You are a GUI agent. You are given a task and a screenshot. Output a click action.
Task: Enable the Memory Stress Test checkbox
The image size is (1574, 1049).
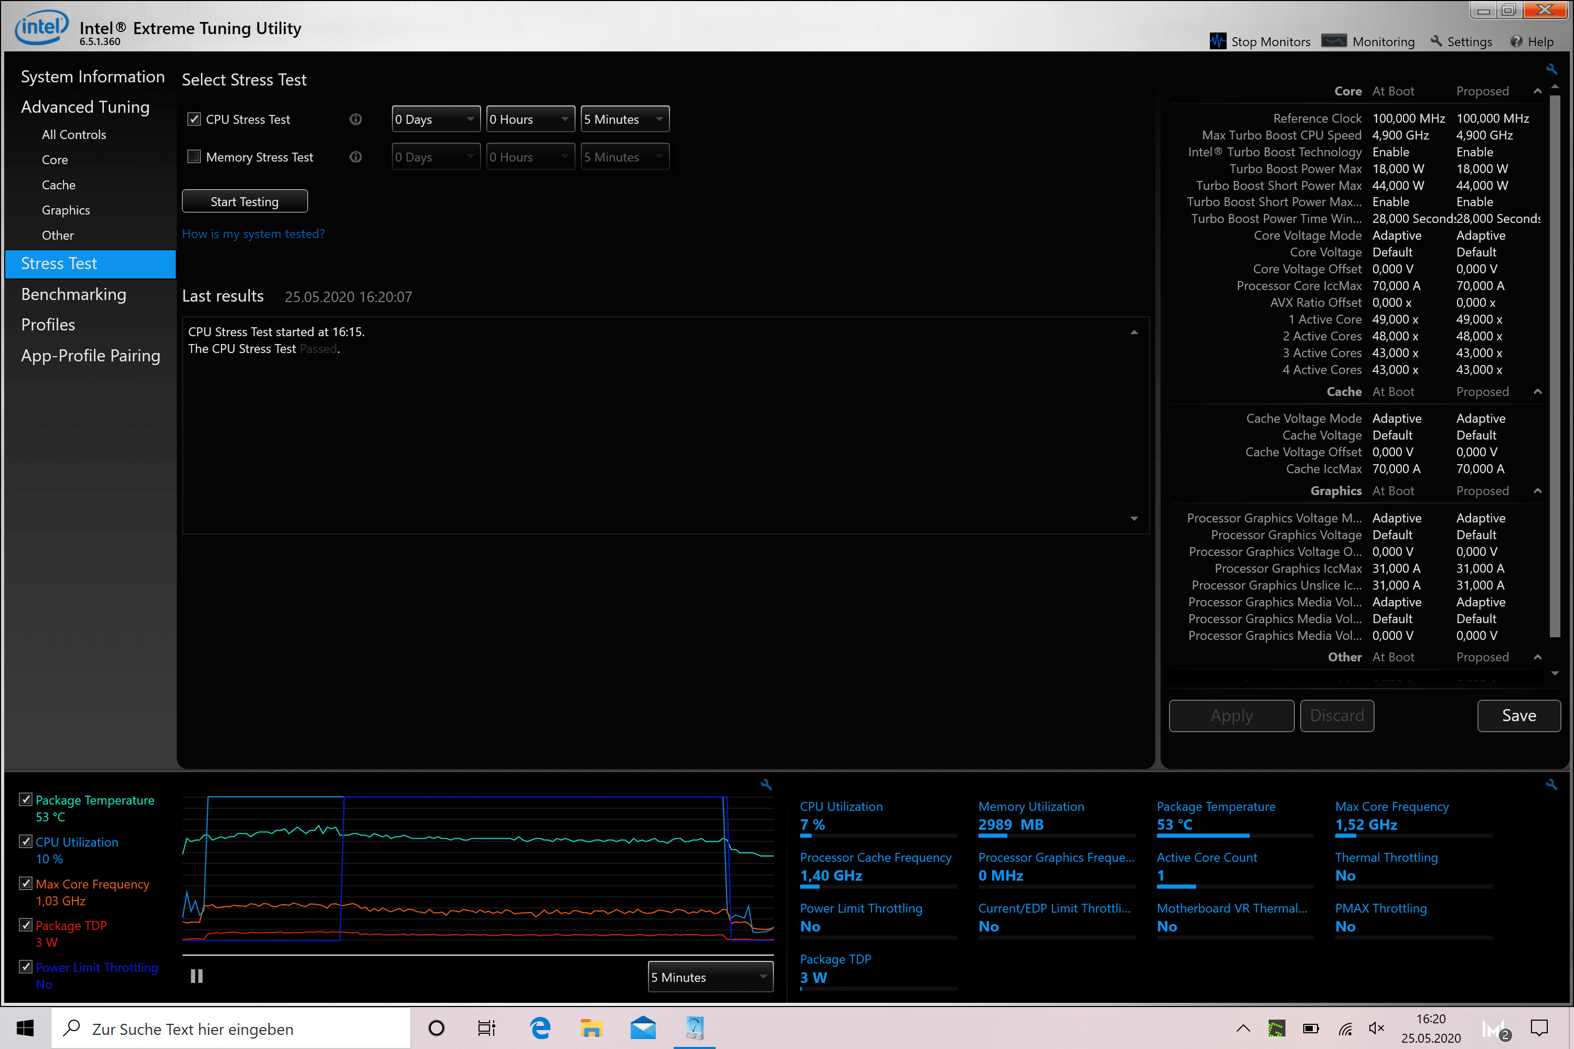[194, 156]
